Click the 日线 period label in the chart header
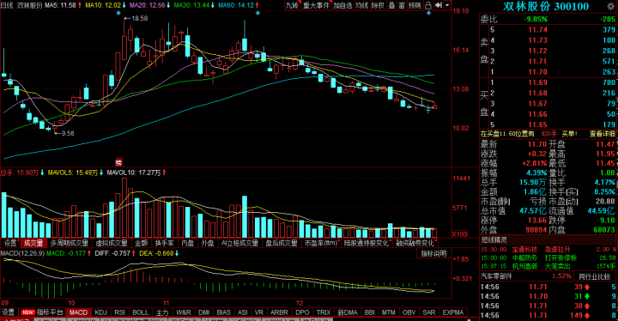The height and width of the screenshot is (321, 618). [7, 5]
